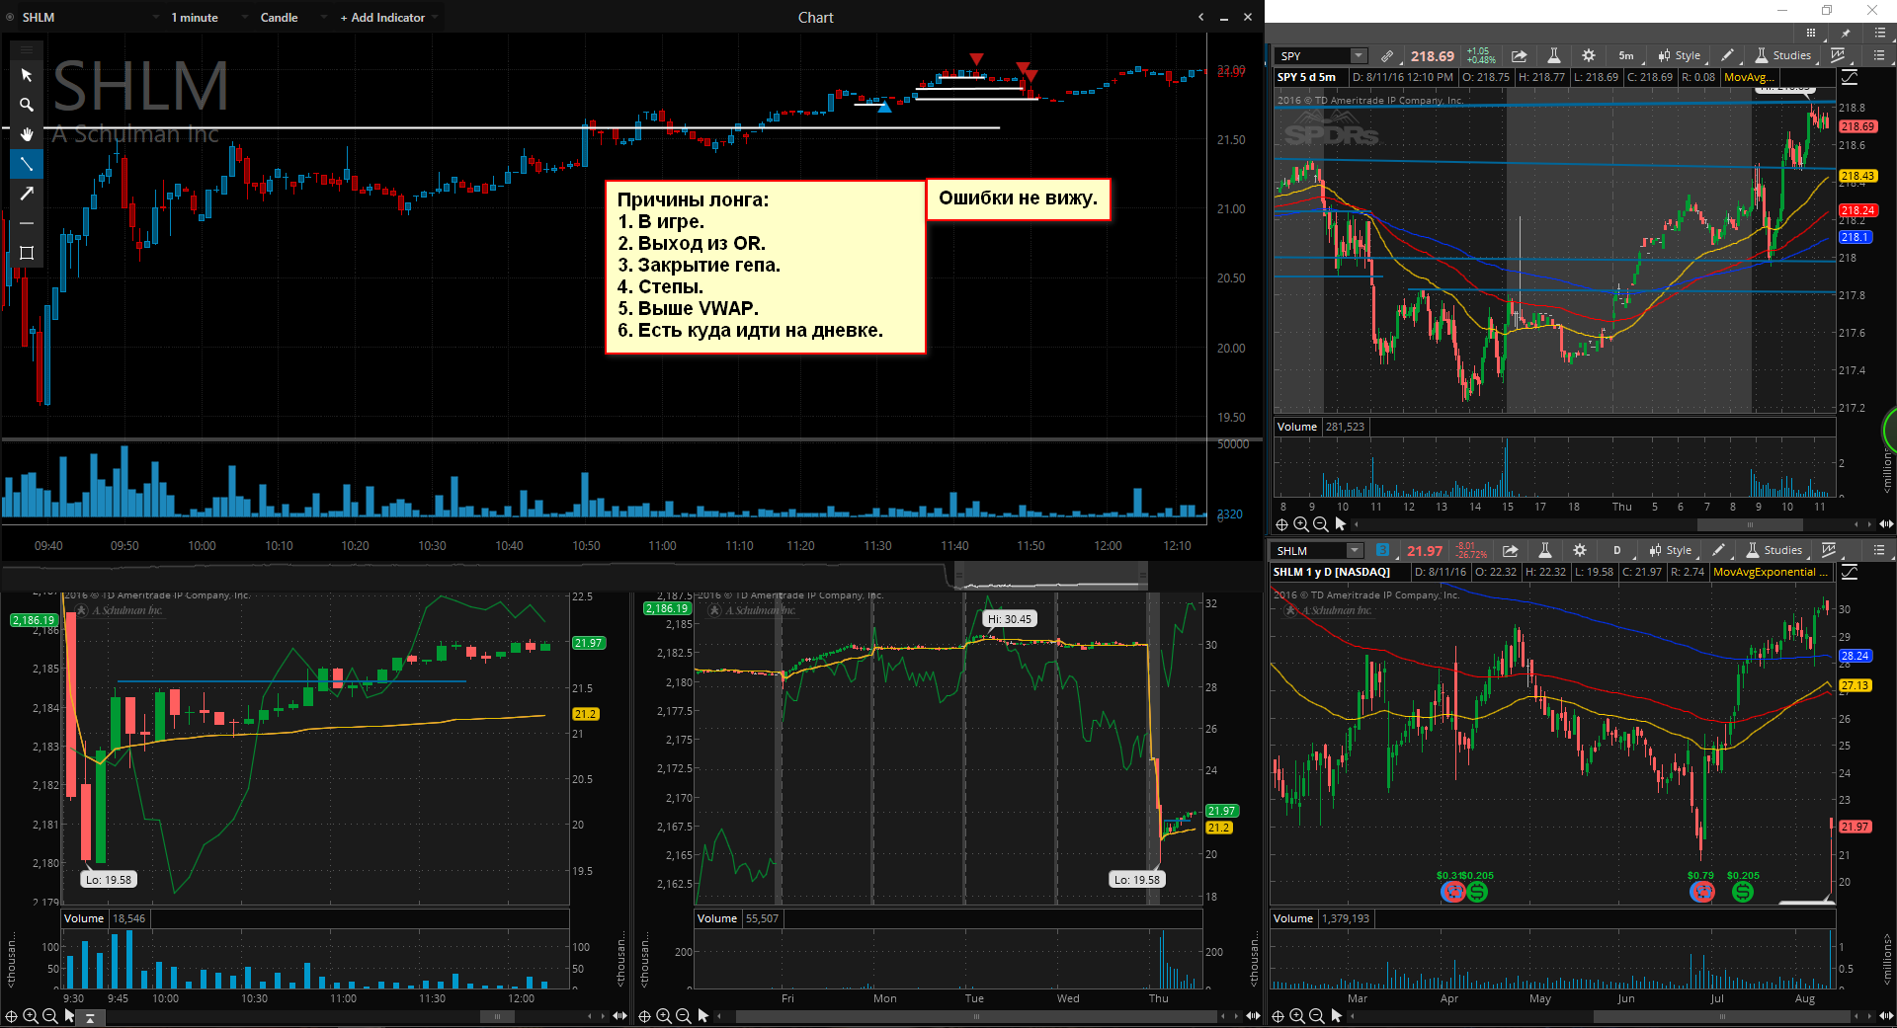Toggle the record dot next to SHLM title

click(x=11, y=17)
